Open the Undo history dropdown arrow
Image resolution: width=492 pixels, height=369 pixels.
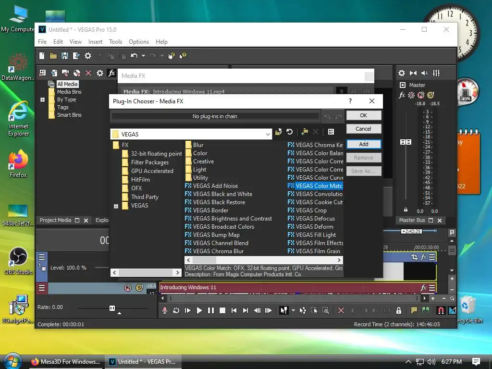pyautogui.click(x=143, y=56)
